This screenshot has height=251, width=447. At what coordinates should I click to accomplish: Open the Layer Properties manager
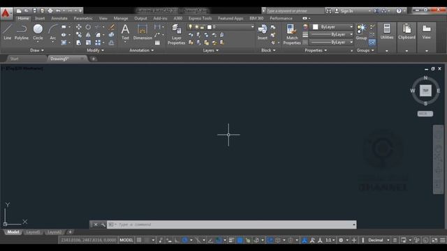(176, 34)
